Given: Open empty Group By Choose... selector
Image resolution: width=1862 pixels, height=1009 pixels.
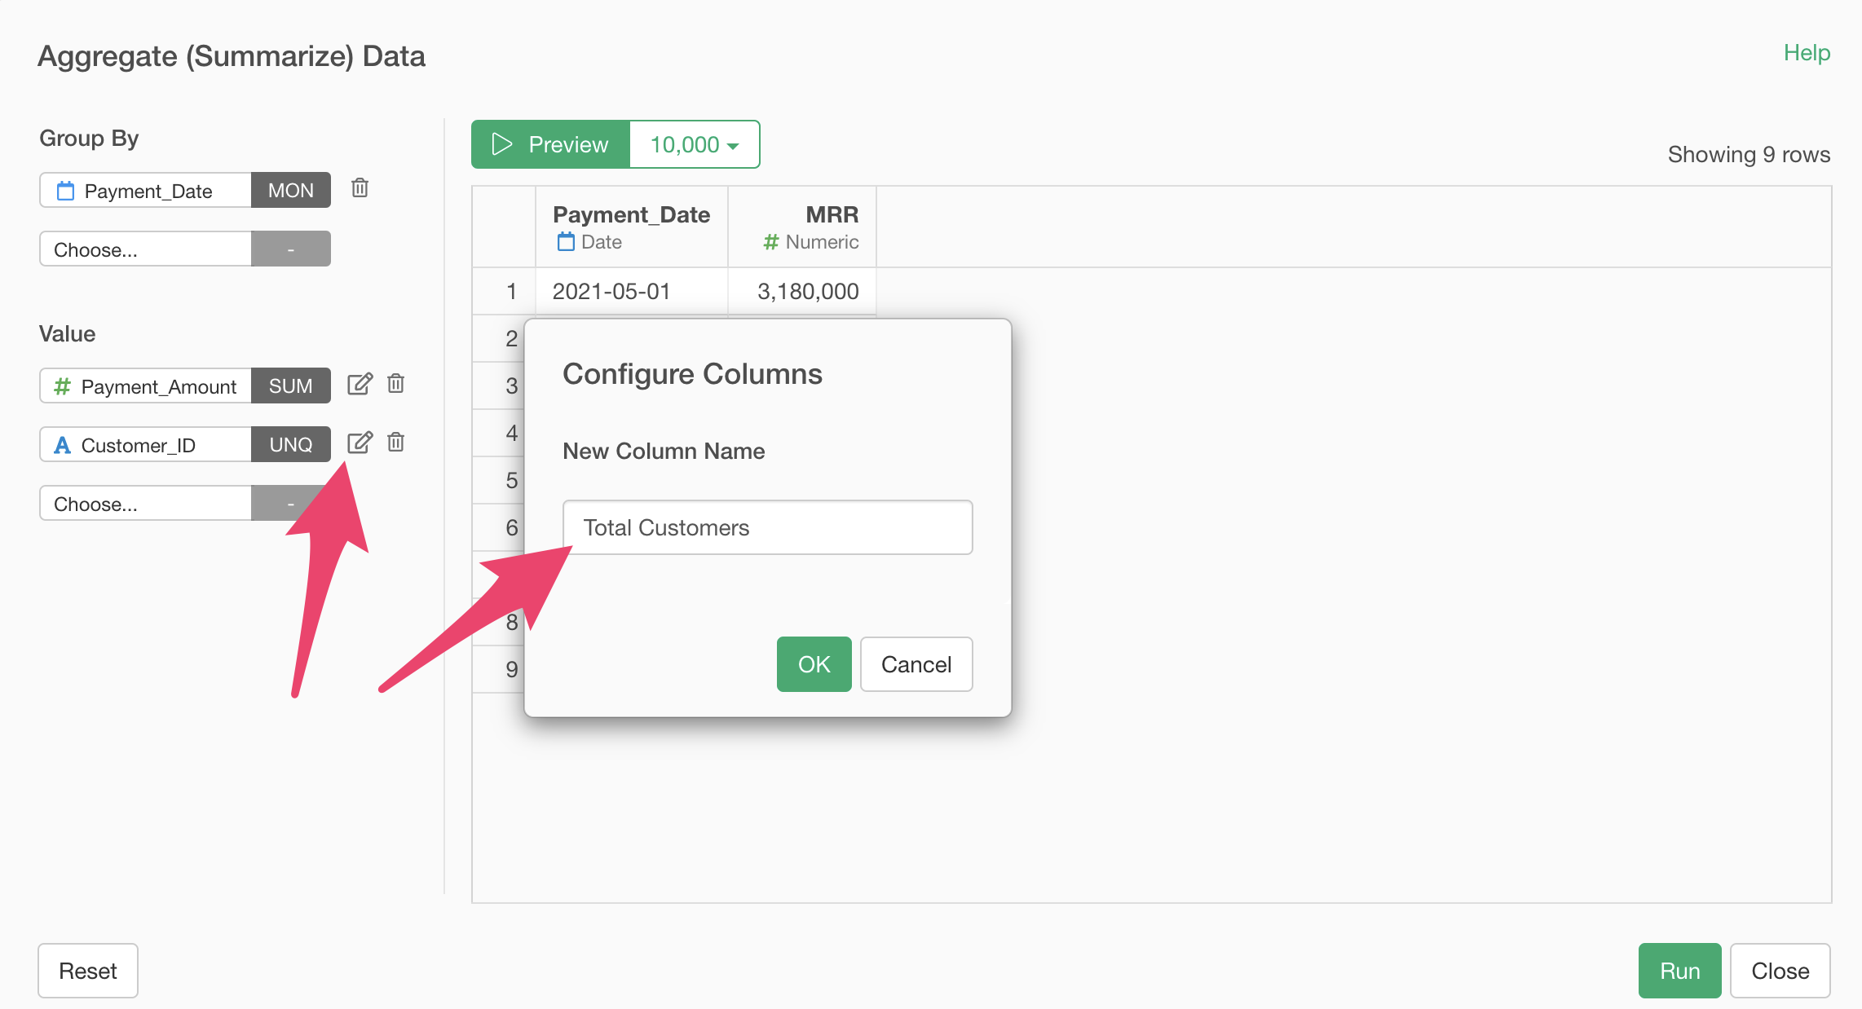Looking at the screenshot, I should pos(145,249).
